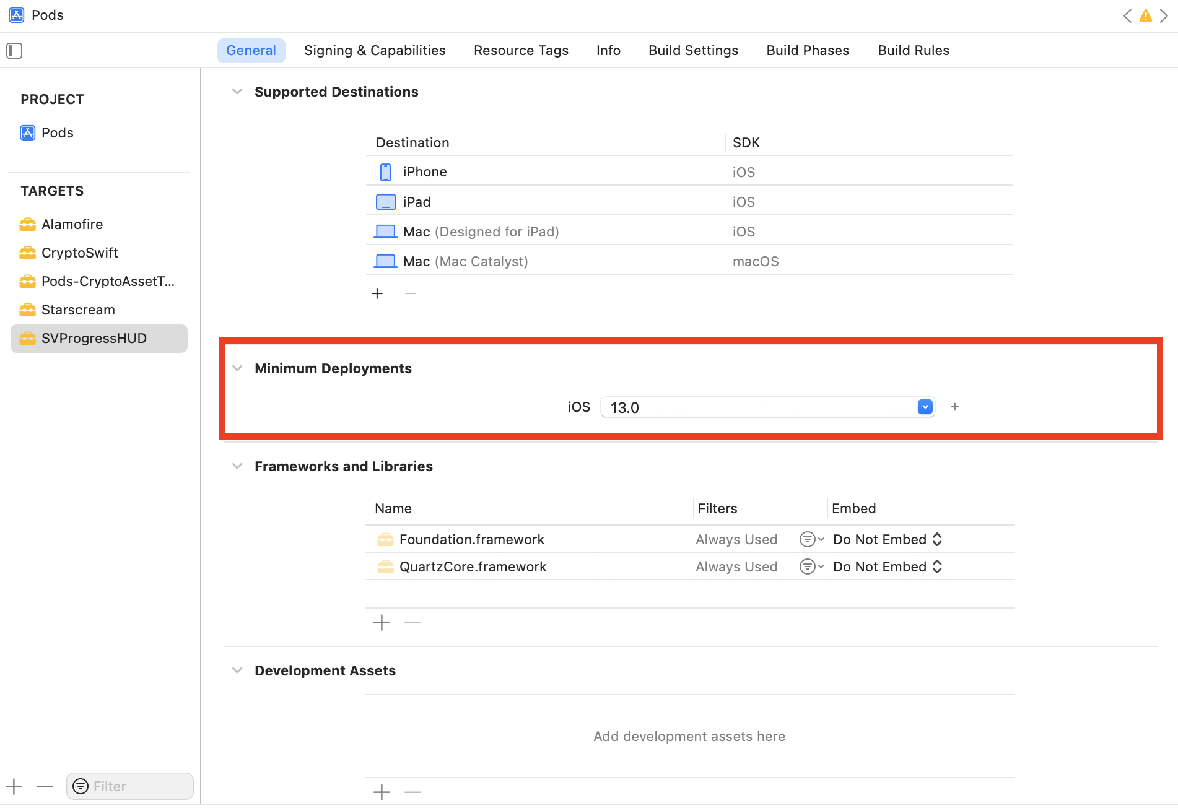The height and width of the screenshot is (811, 1178).
Task: Open filter menu for QuartzCore.framework
Action: pyautogui.click(x=811, y=566)
